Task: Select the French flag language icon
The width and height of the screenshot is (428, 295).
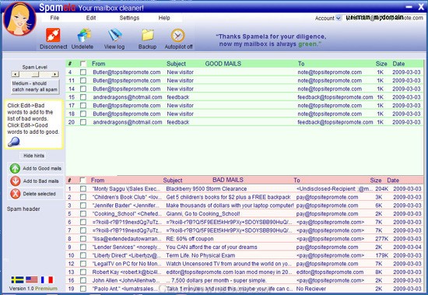Action: pos(47,279)
